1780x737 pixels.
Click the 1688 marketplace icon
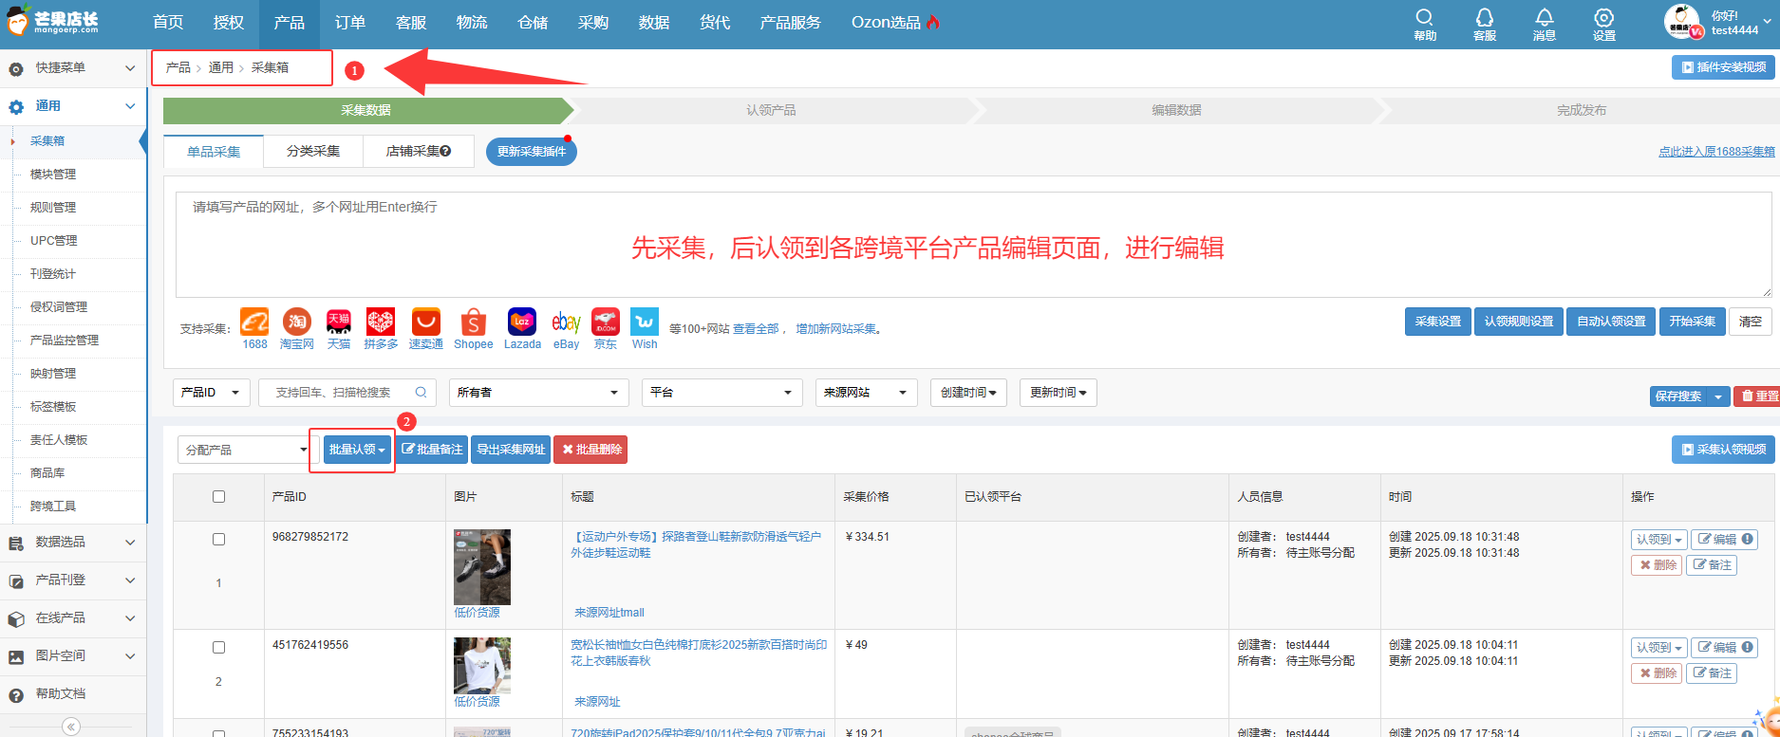(x=254, y=322)
